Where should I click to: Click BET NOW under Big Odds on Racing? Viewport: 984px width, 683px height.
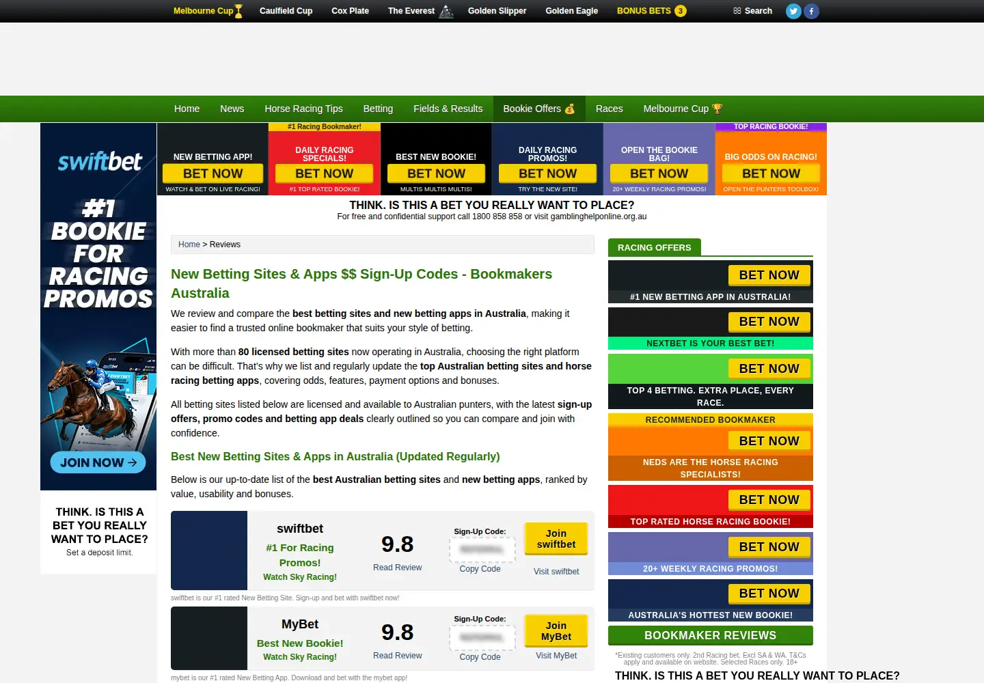pos(771,173)
